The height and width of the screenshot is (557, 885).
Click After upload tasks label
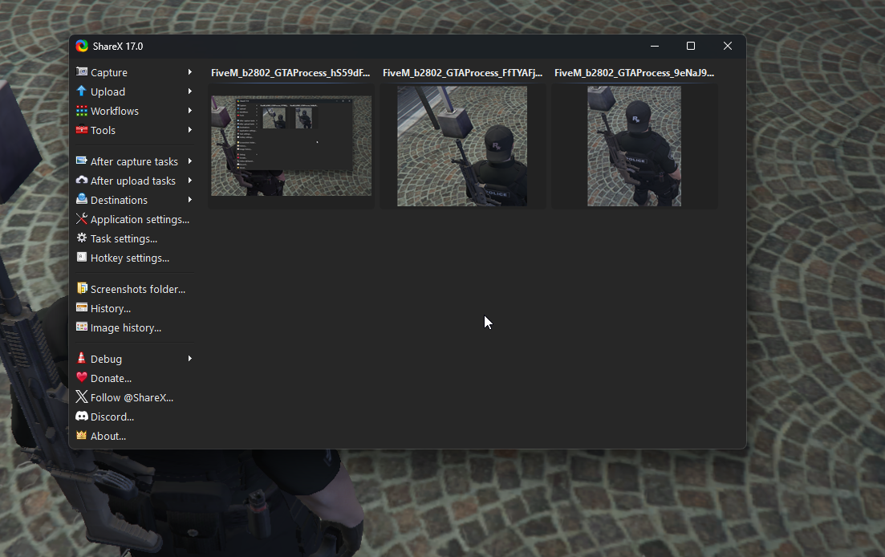click(x=133, y=181)
